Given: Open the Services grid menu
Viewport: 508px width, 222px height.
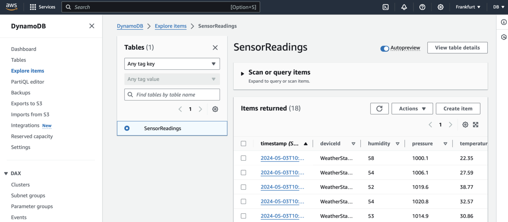Looking at the screenshot, I should coord(42,7).
